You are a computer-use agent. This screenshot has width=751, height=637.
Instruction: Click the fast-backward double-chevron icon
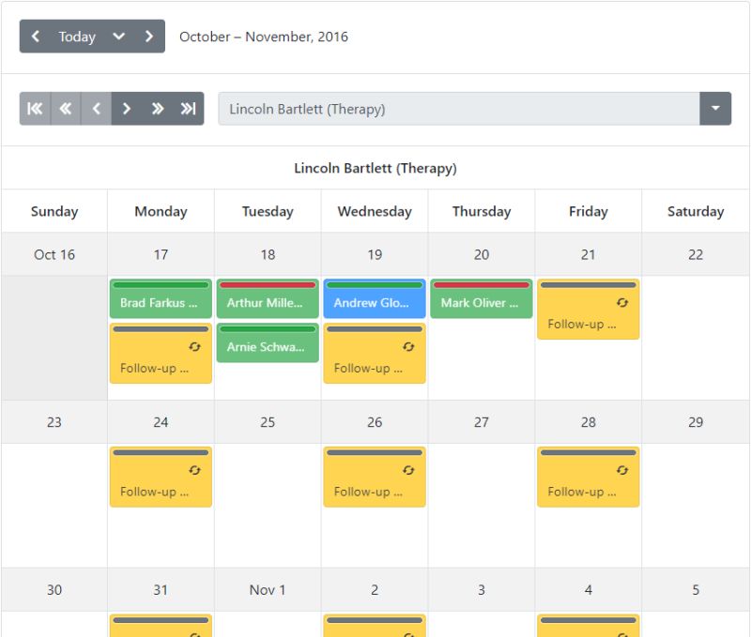[66, 108]
